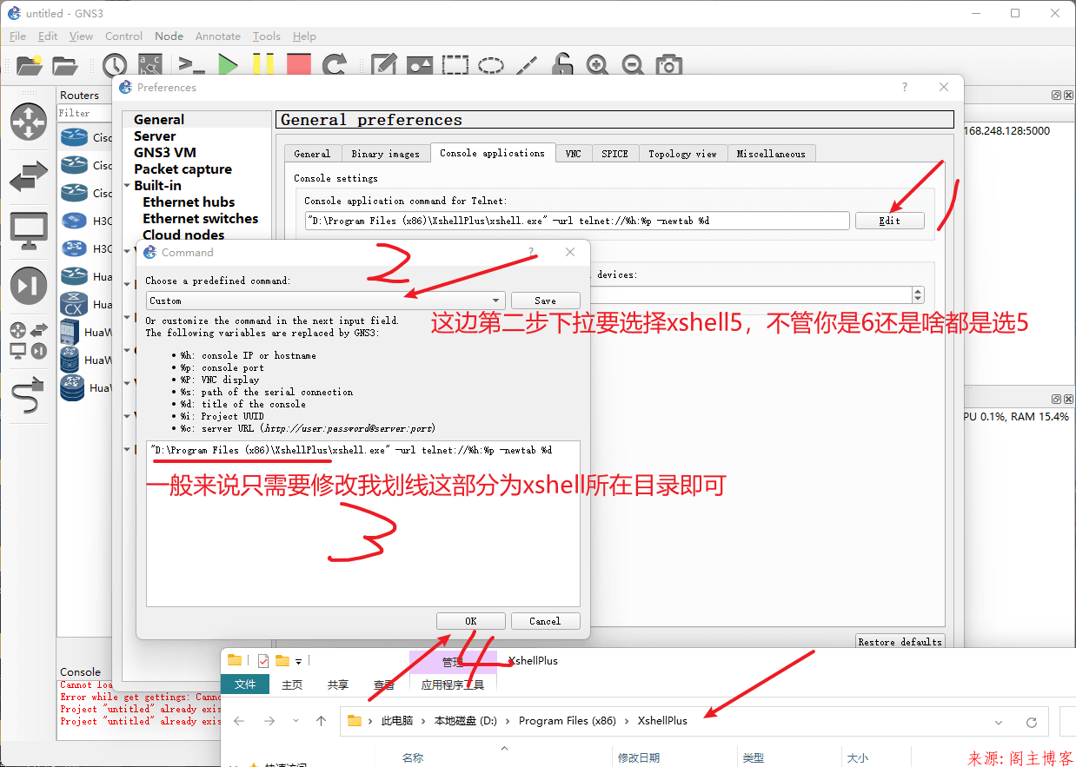
Task: Open console to all devices icon
Action: click(191, 65)
